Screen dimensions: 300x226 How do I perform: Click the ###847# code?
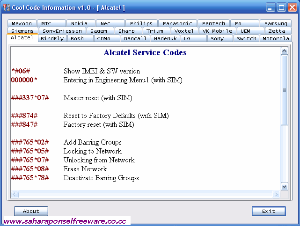(24, 124)
